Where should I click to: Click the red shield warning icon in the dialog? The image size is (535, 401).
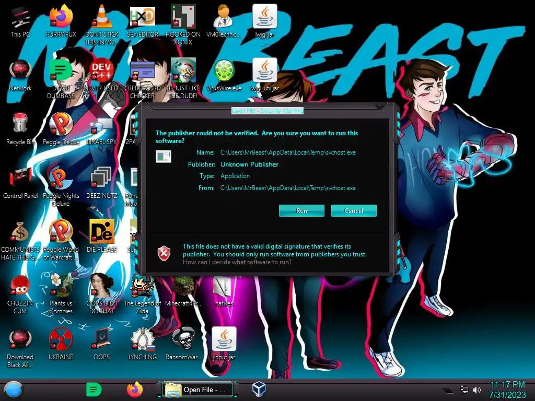click(x=164, y=253)
